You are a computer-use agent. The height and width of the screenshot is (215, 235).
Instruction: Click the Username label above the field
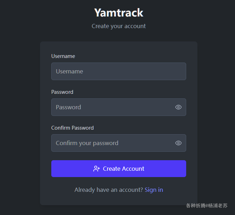[x=63, y=56]
